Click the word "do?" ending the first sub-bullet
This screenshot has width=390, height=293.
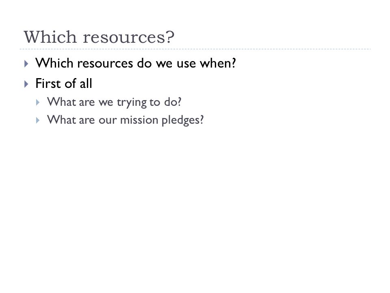[173, 102]
